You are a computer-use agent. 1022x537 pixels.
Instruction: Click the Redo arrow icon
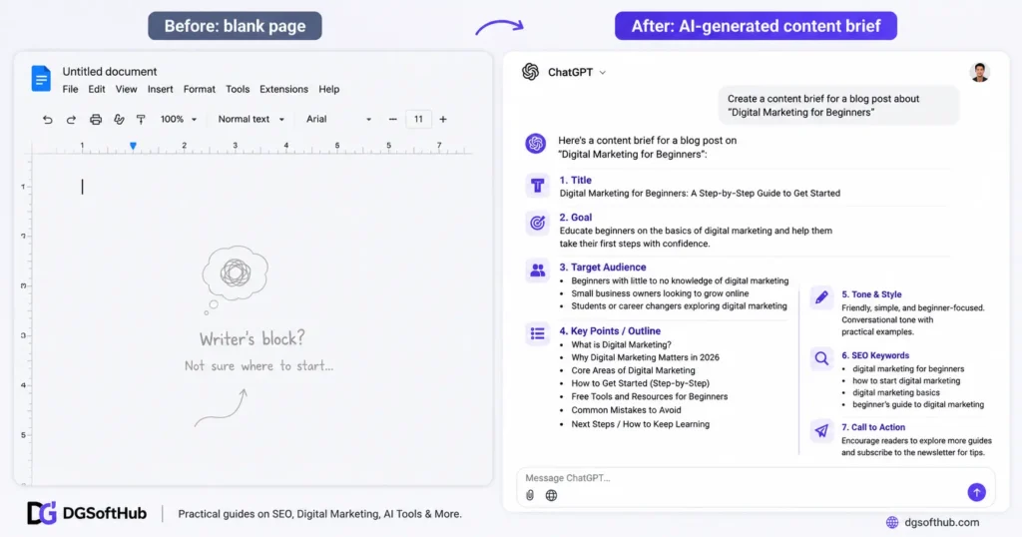tap(71, 119)
